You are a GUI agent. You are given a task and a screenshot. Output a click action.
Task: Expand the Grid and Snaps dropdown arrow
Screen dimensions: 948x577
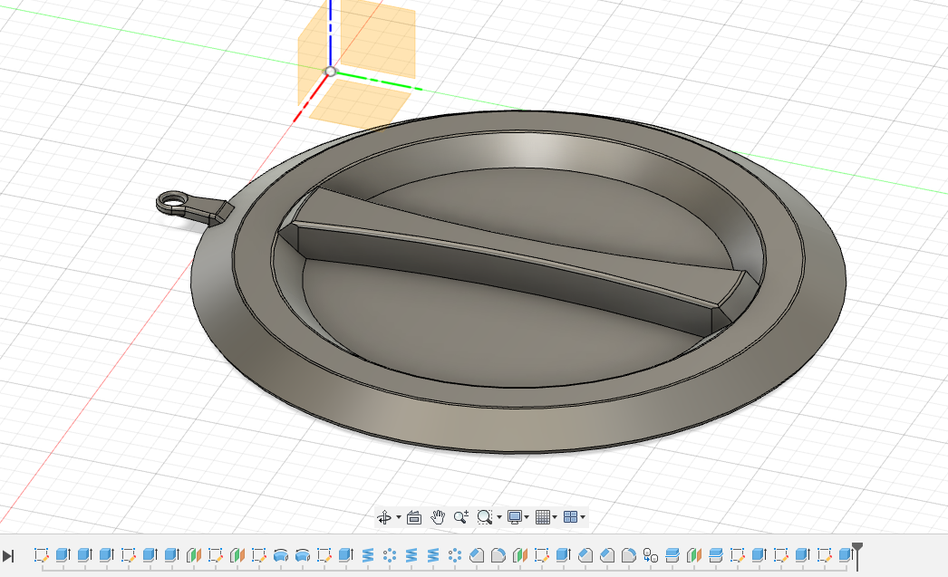555,517
